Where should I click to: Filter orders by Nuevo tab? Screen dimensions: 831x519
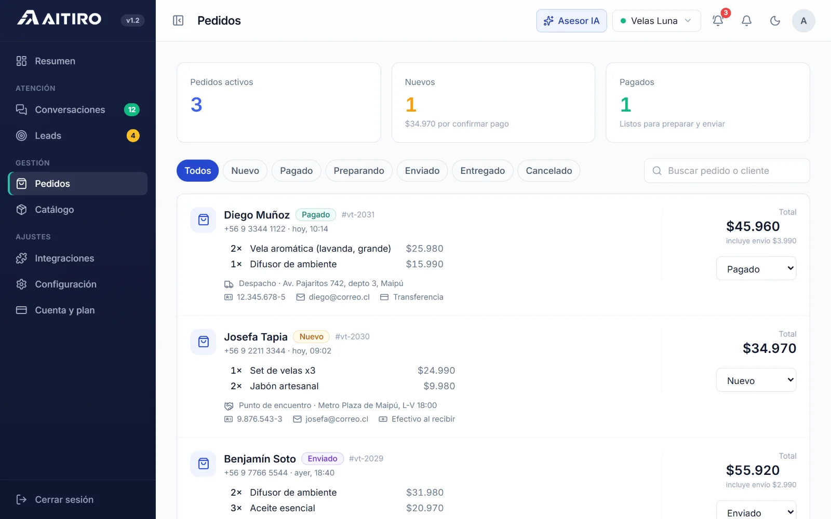[245, 171]
